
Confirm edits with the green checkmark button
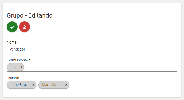point(12,27)
